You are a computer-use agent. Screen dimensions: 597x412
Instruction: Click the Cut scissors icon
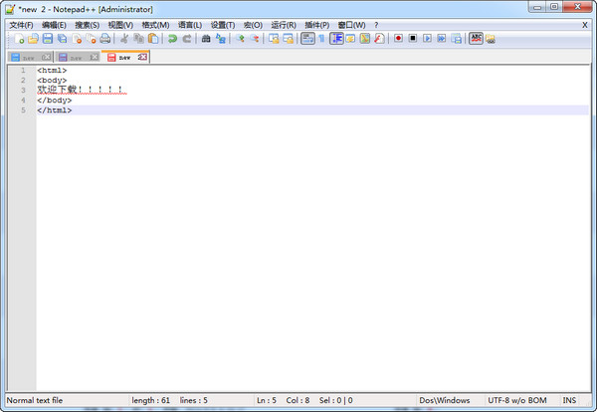pyautogui.click(x=124, y=39)
